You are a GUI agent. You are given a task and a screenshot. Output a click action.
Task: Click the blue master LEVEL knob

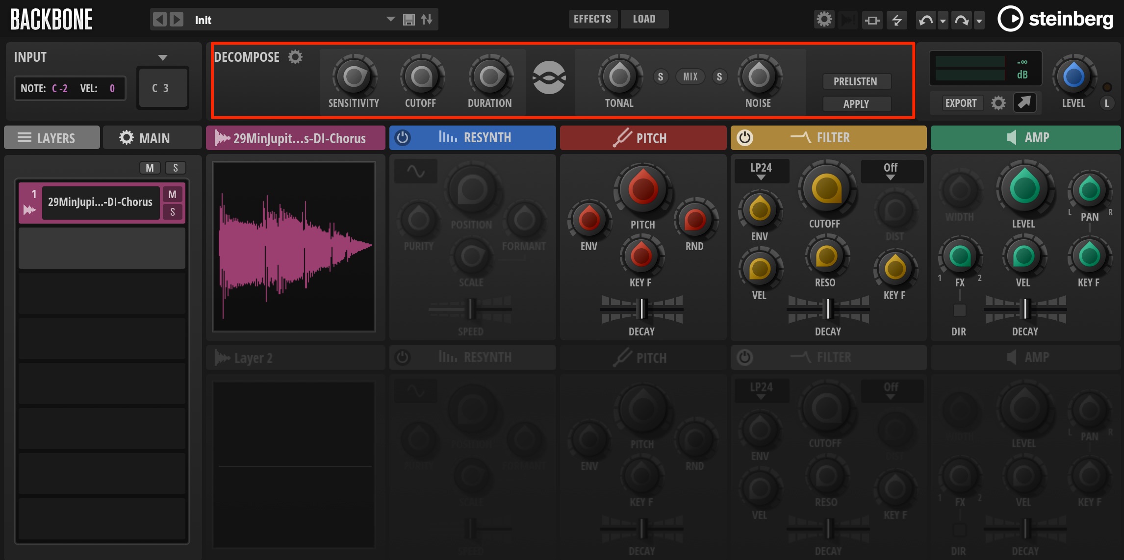coord(1073,76)
